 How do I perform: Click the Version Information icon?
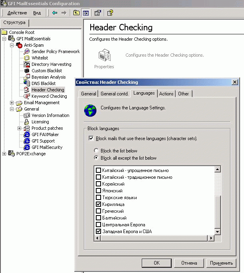click(27, 115)
